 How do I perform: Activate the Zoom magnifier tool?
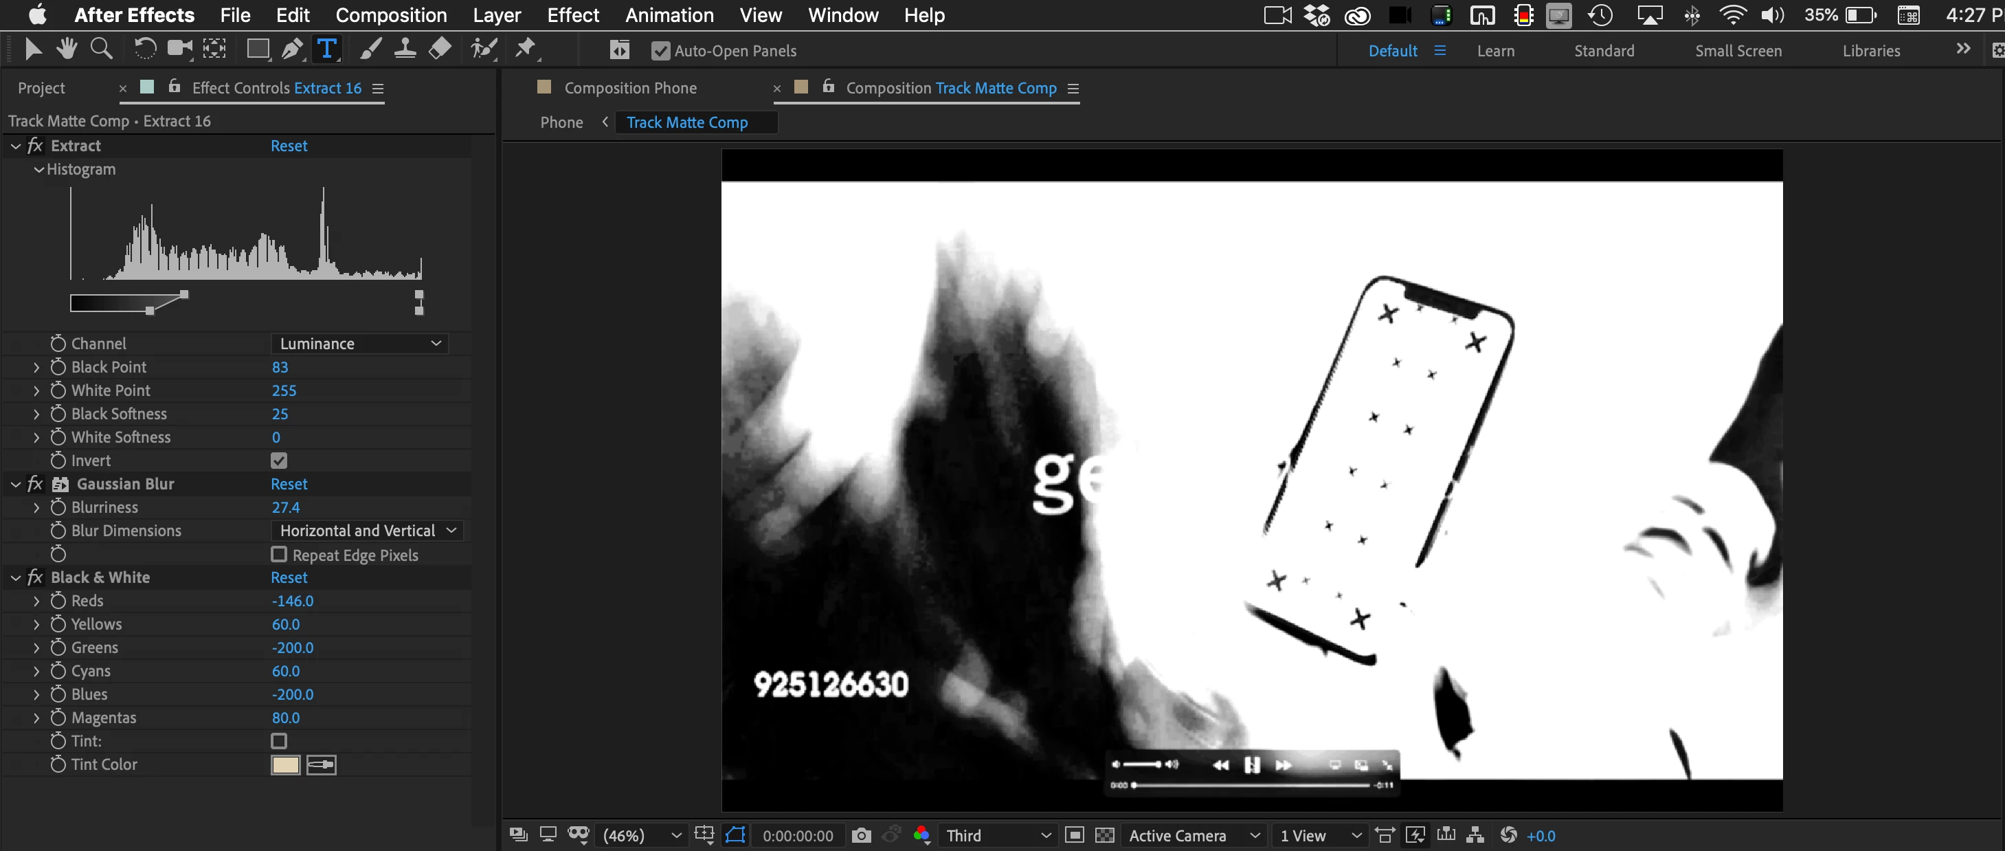(101, 49)
